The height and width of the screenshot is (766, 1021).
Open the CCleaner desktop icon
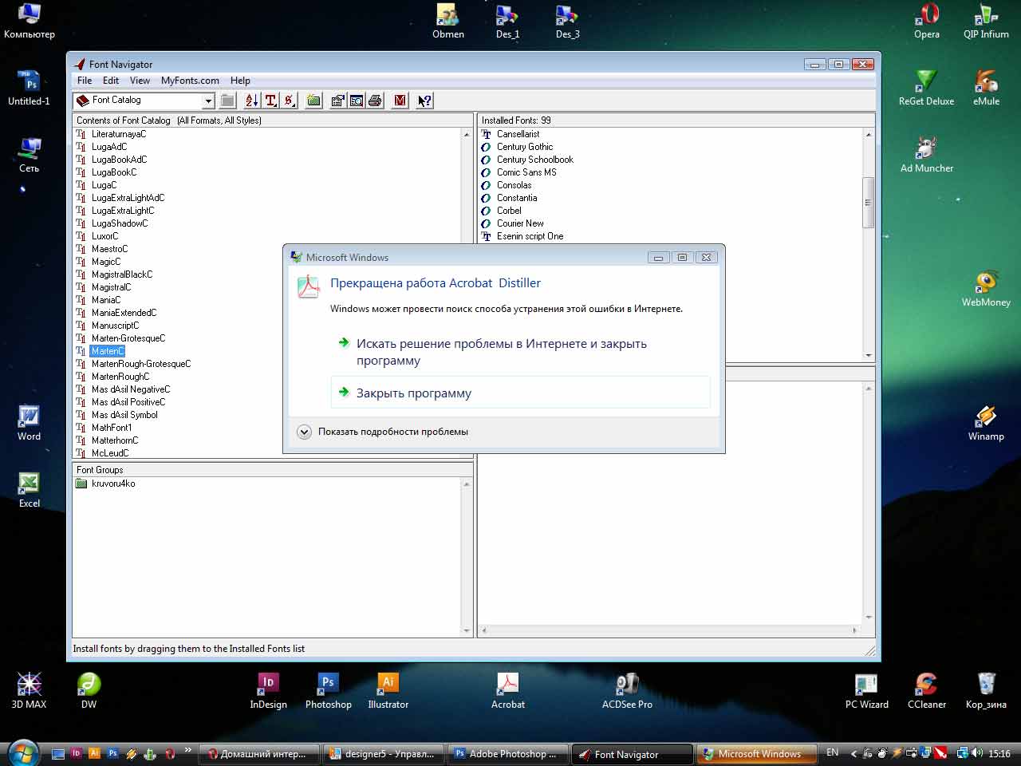point(926,691)
